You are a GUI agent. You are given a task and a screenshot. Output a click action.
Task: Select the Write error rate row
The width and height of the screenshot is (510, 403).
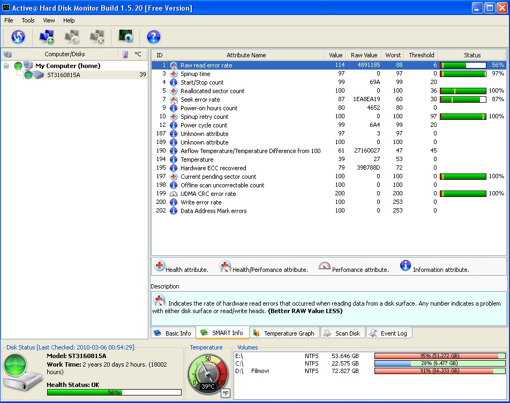329,202
